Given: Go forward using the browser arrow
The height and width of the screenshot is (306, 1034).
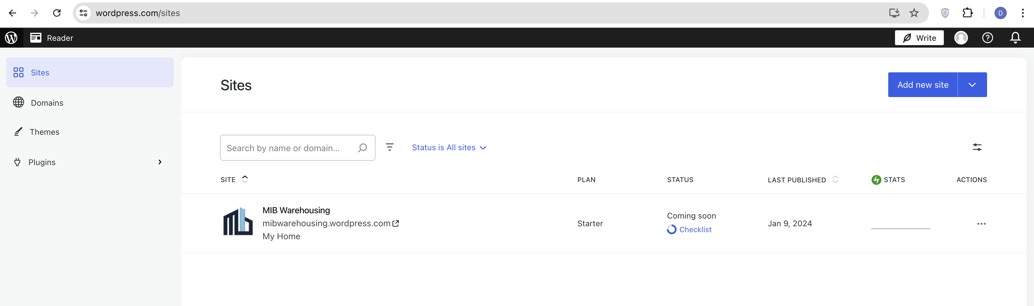Looking at the screenshot, I should [35, 13].
